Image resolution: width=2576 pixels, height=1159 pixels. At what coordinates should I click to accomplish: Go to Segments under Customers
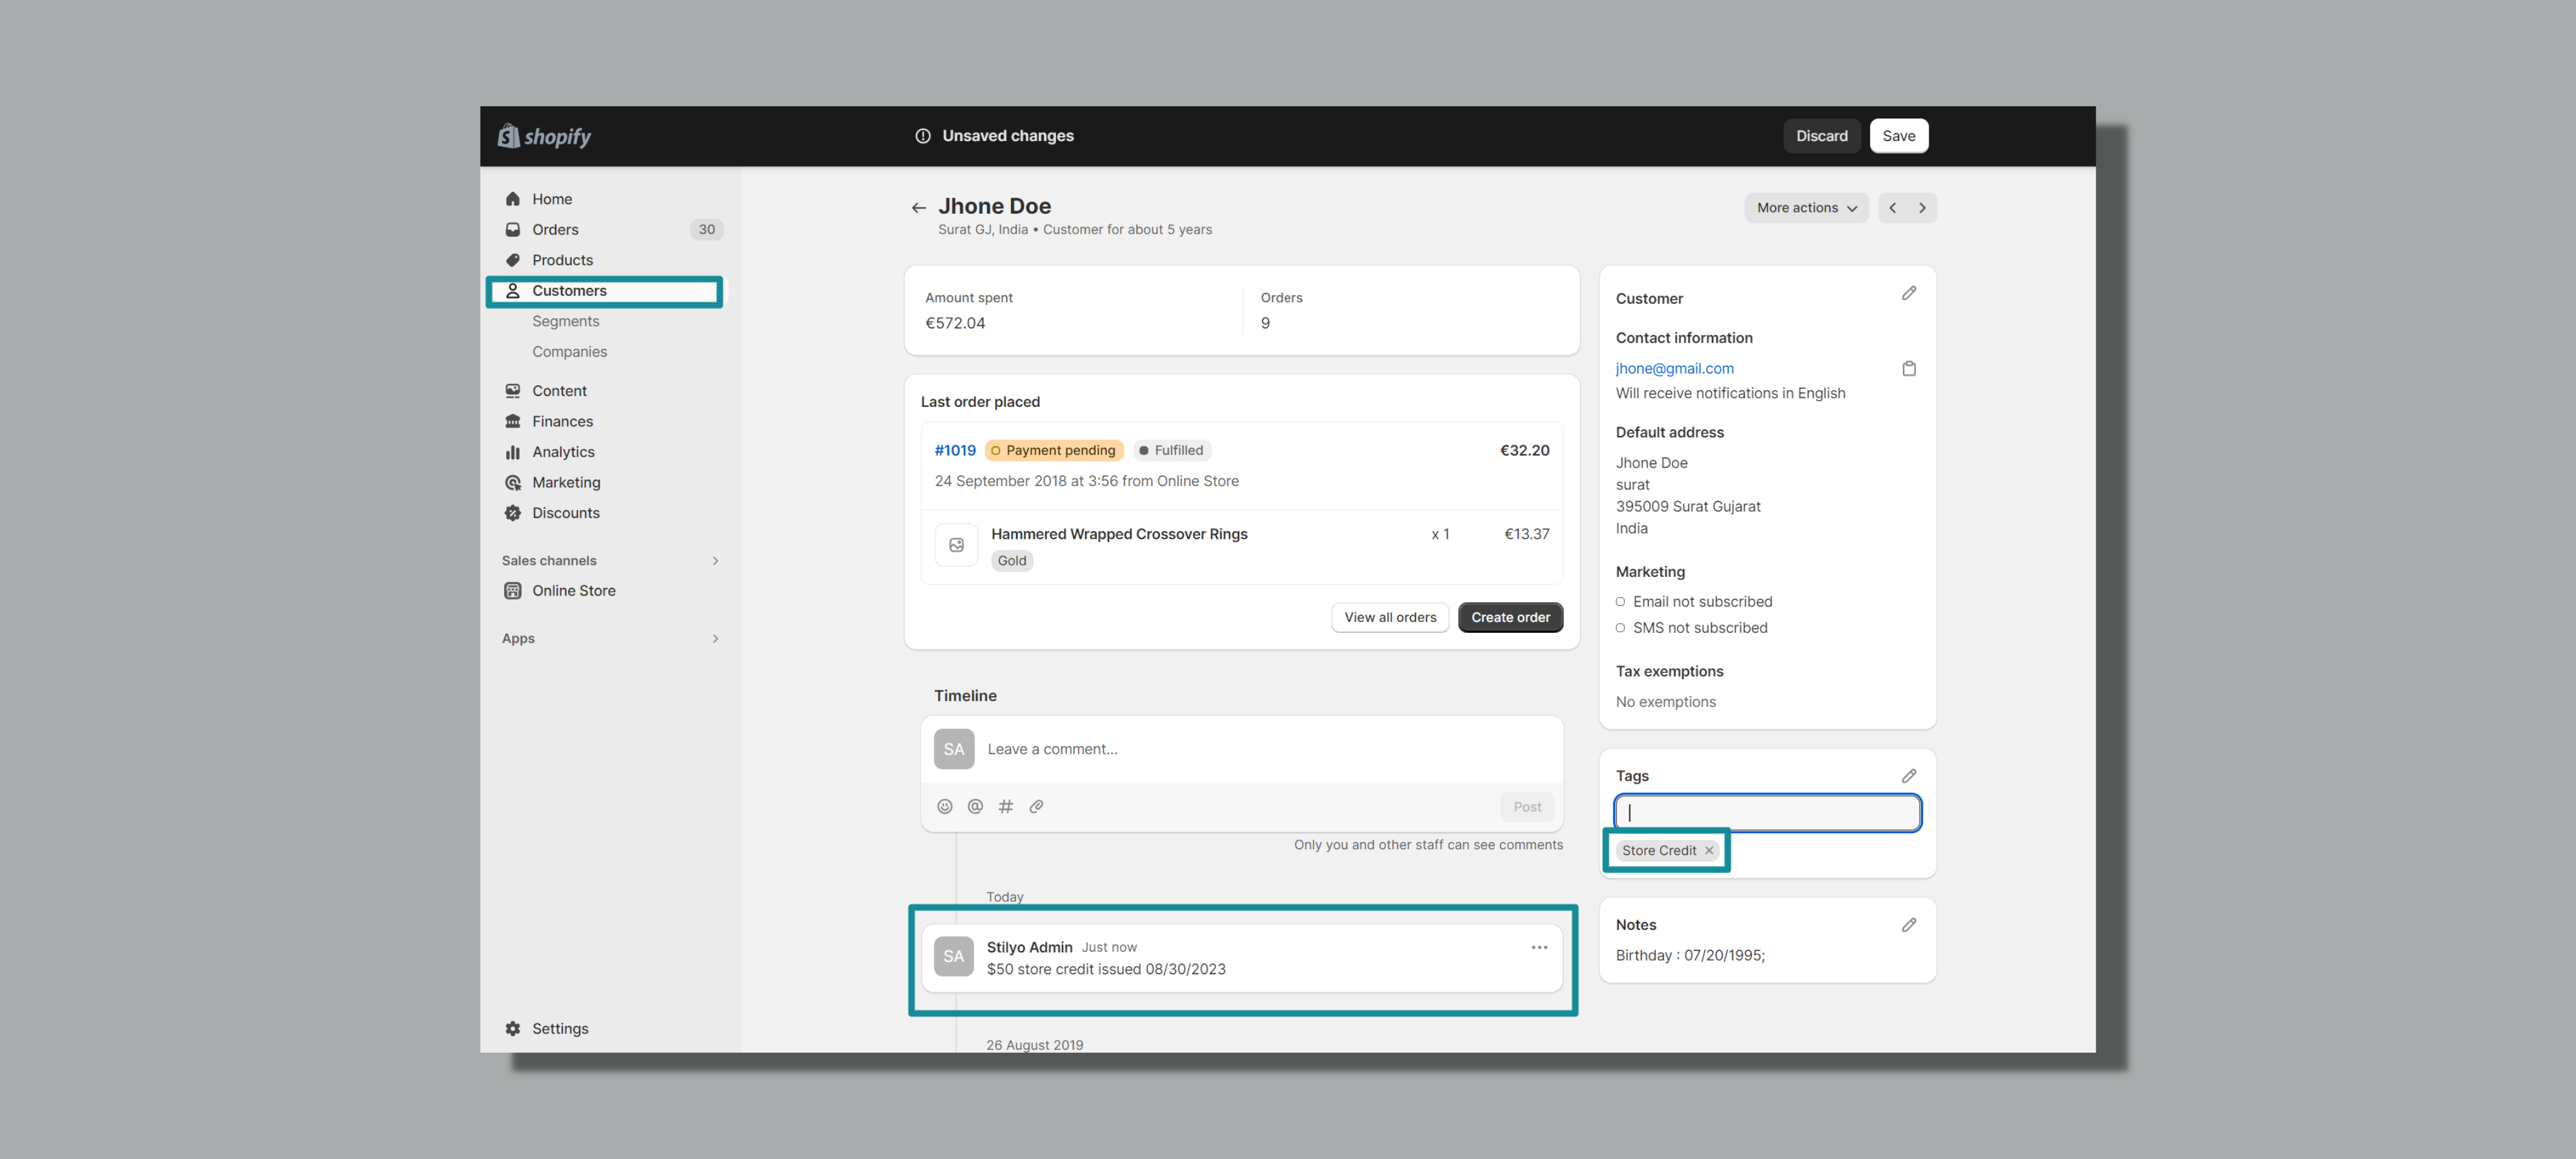(x=565, y=321)
